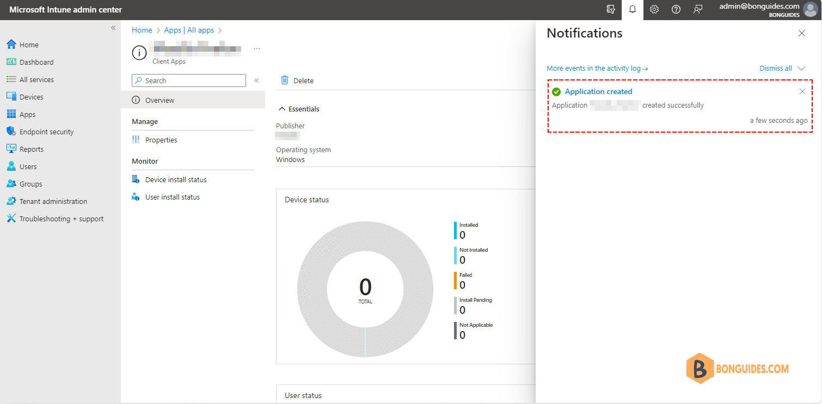The width and height of the screenshot is (822, 404).
Task: Click the All services list icon
Action: tap(11, 79)
